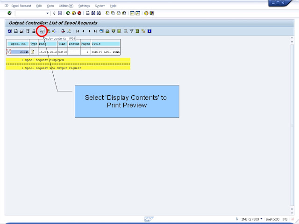Click the scroll down arrow at bottom right
This screenshot has width=299, height=224.
pos(292,213)
